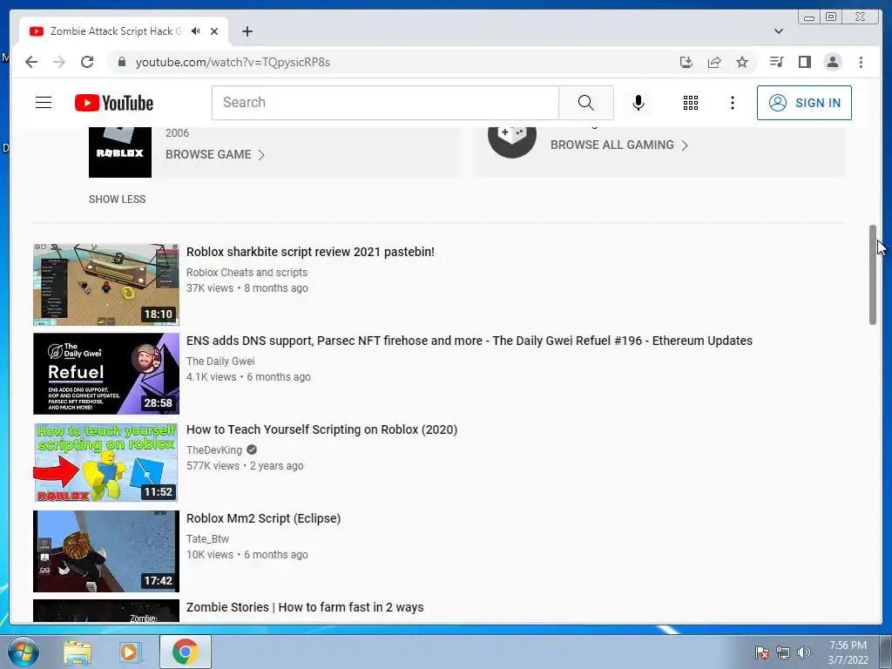Visit Tate_Btw channel
The image size is (892, 669).
tap(207, 538)
